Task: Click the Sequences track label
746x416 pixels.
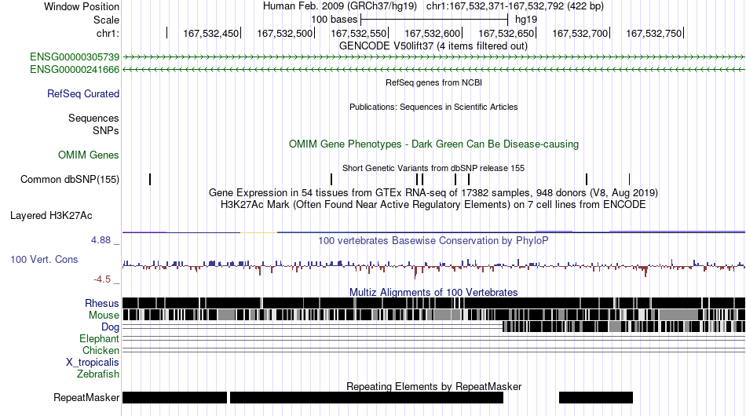Action: coord(93,118)
